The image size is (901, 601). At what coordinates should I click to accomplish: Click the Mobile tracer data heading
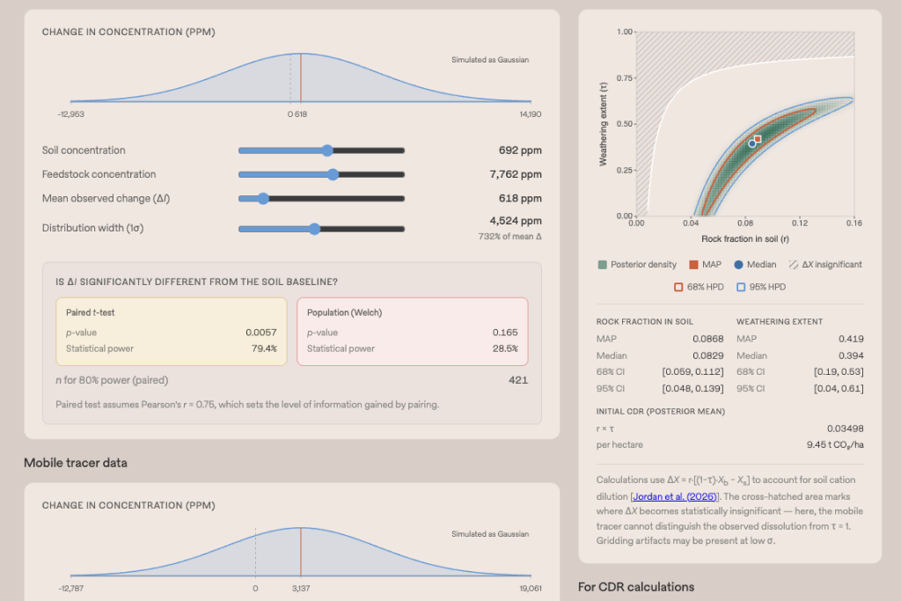(76, 463)
